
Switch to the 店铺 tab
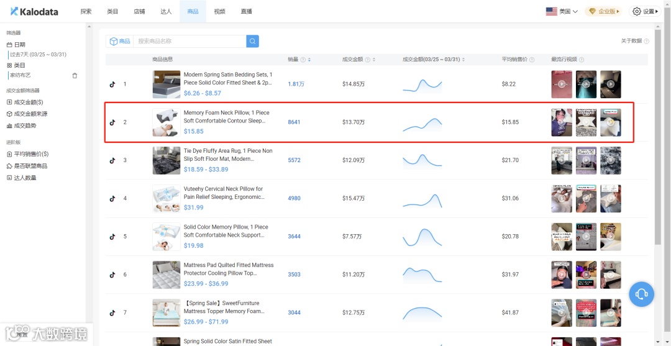pos(140,12)
